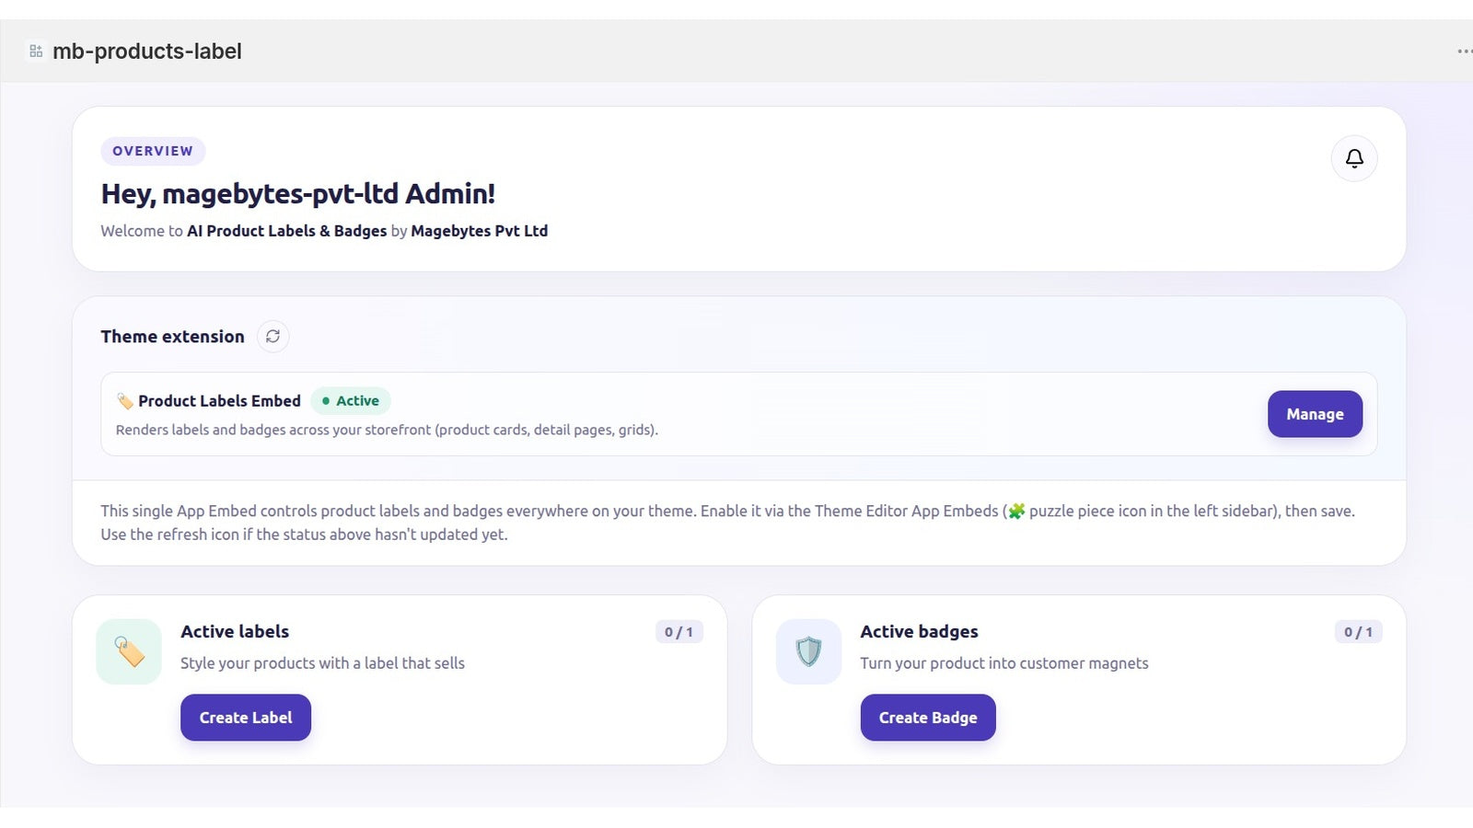This screenshot has width=1473, height=828.
Task: Create a new label
Action: click(x=246, y=718)
